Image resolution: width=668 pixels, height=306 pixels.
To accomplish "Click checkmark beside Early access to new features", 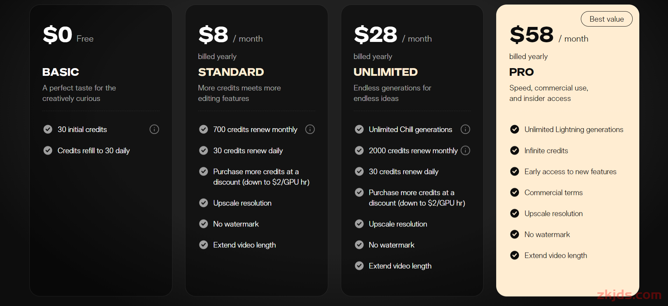I will (x=515, y=172).
